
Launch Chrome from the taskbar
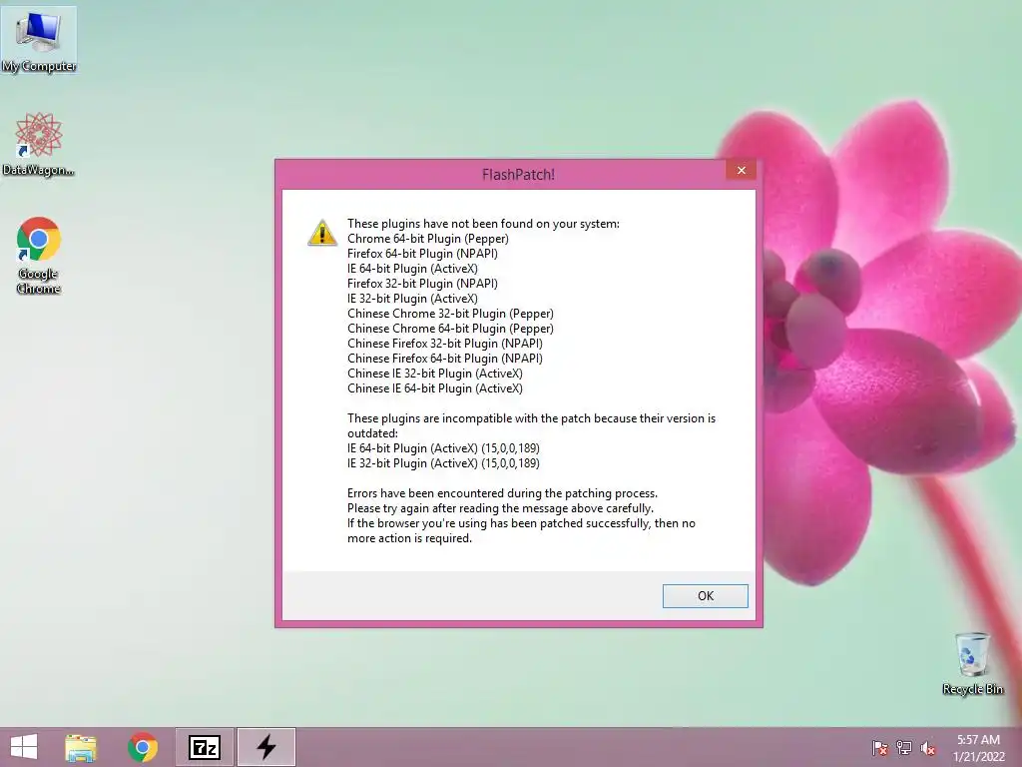coord(143,747)
